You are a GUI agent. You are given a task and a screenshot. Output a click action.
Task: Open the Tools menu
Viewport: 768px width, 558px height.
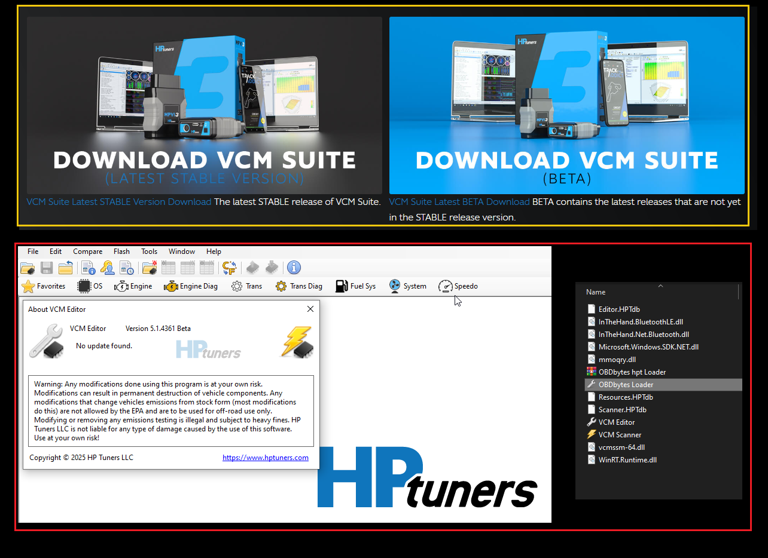149,252
